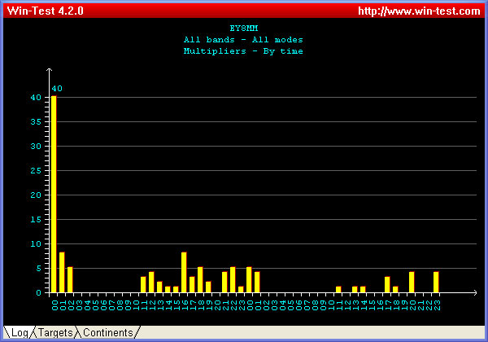Click the tallest yellow bar reaching 40
The width and height of the screenshot is (488, 342).
(54, 194)
